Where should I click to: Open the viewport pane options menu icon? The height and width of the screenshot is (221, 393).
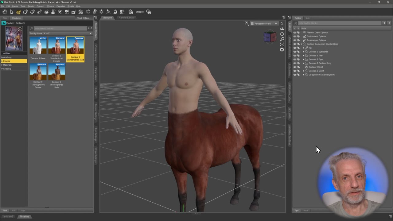(x=284, y=17)
